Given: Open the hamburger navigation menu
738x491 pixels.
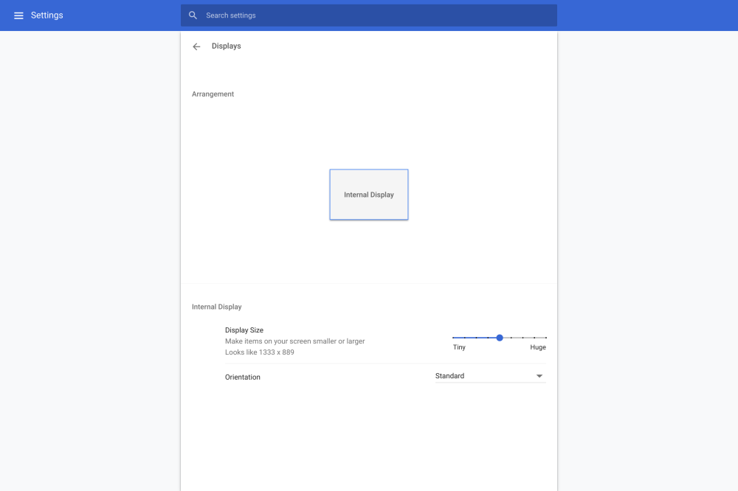Looking at the screenshot, I should click(x=18, y=15).
